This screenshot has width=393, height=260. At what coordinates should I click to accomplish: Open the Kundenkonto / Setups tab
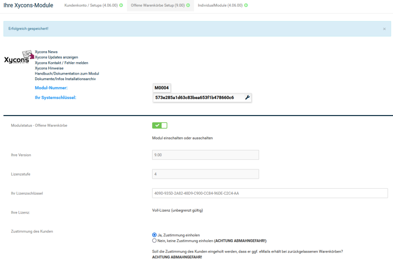pyautogui.click(x=91, y=5)
